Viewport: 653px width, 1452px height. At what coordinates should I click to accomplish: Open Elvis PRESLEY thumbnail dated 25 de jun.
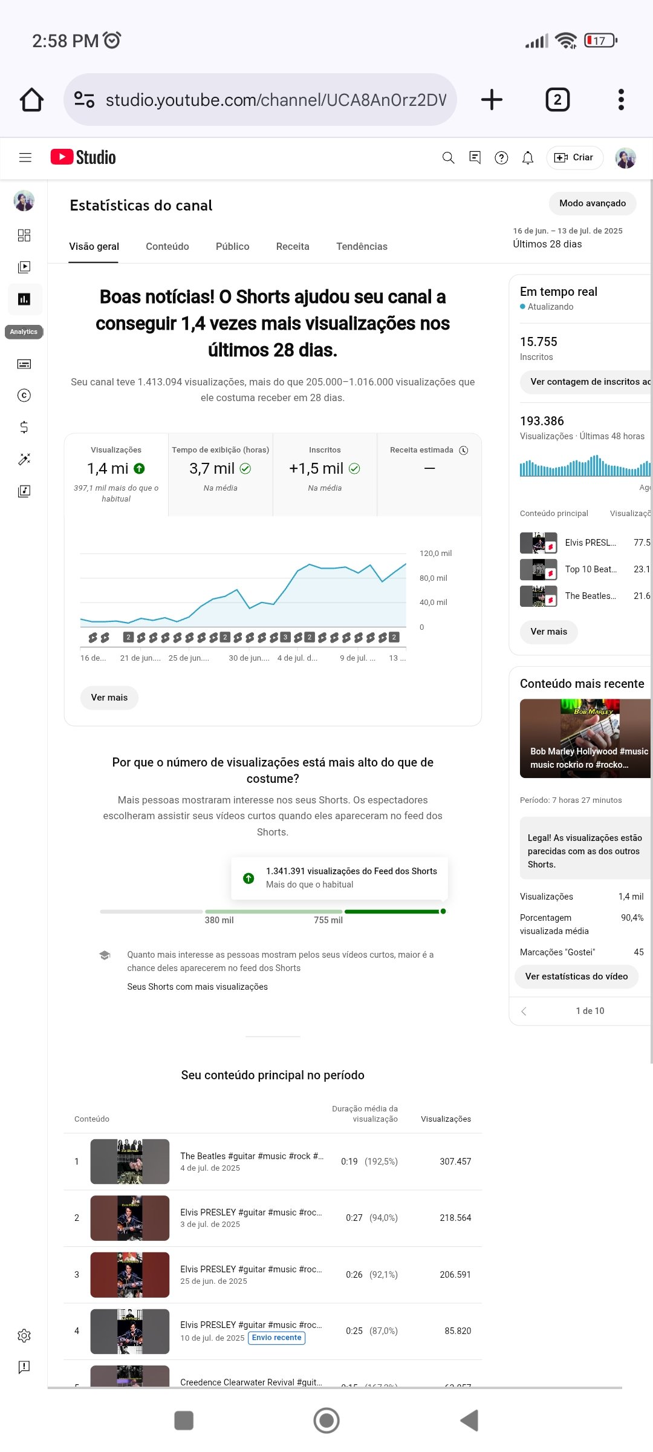pyautogui.click(x=130, y=1275)
